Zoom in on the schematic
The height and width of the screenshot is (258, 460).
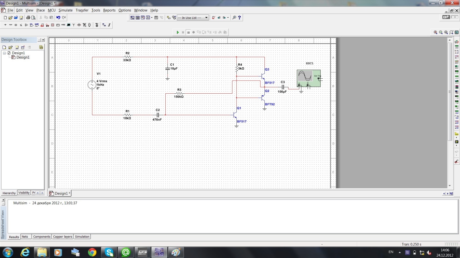(436, 32)
